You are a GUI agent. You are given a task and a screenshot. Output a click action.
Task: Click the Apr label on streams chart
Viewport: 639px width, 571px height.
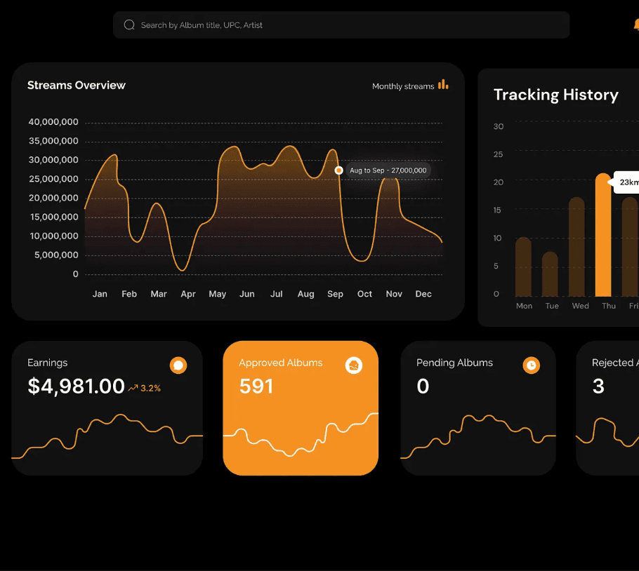(188, 294)
